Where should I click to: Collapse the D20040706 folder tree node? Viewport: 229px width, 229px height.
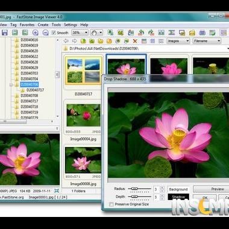pos(11,85)
